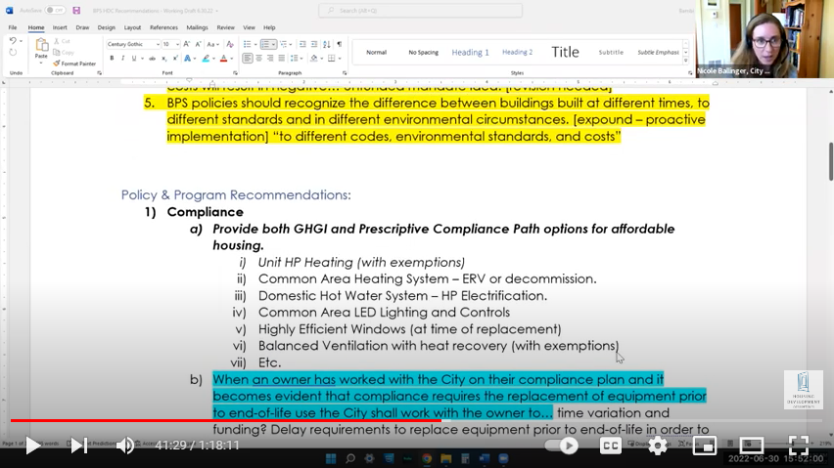Image resolution: width=834 pixels, height=468 pixels.
Task: Switch to the Draw tab
Action: point(82,27)
